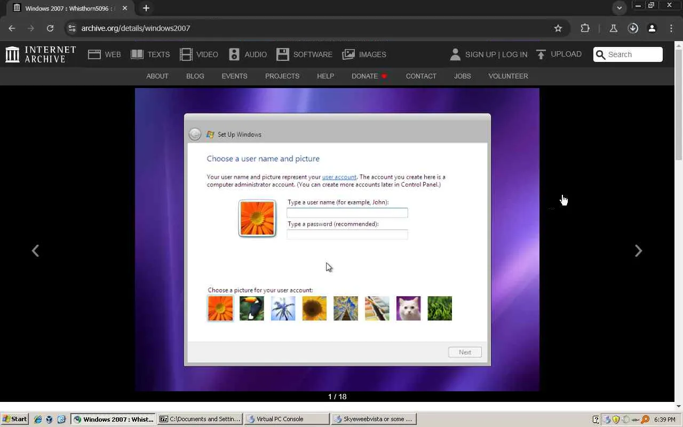Go to the EVENTS page
The height and width of the screenshot is (427, 683).
(x=234, y=76)
